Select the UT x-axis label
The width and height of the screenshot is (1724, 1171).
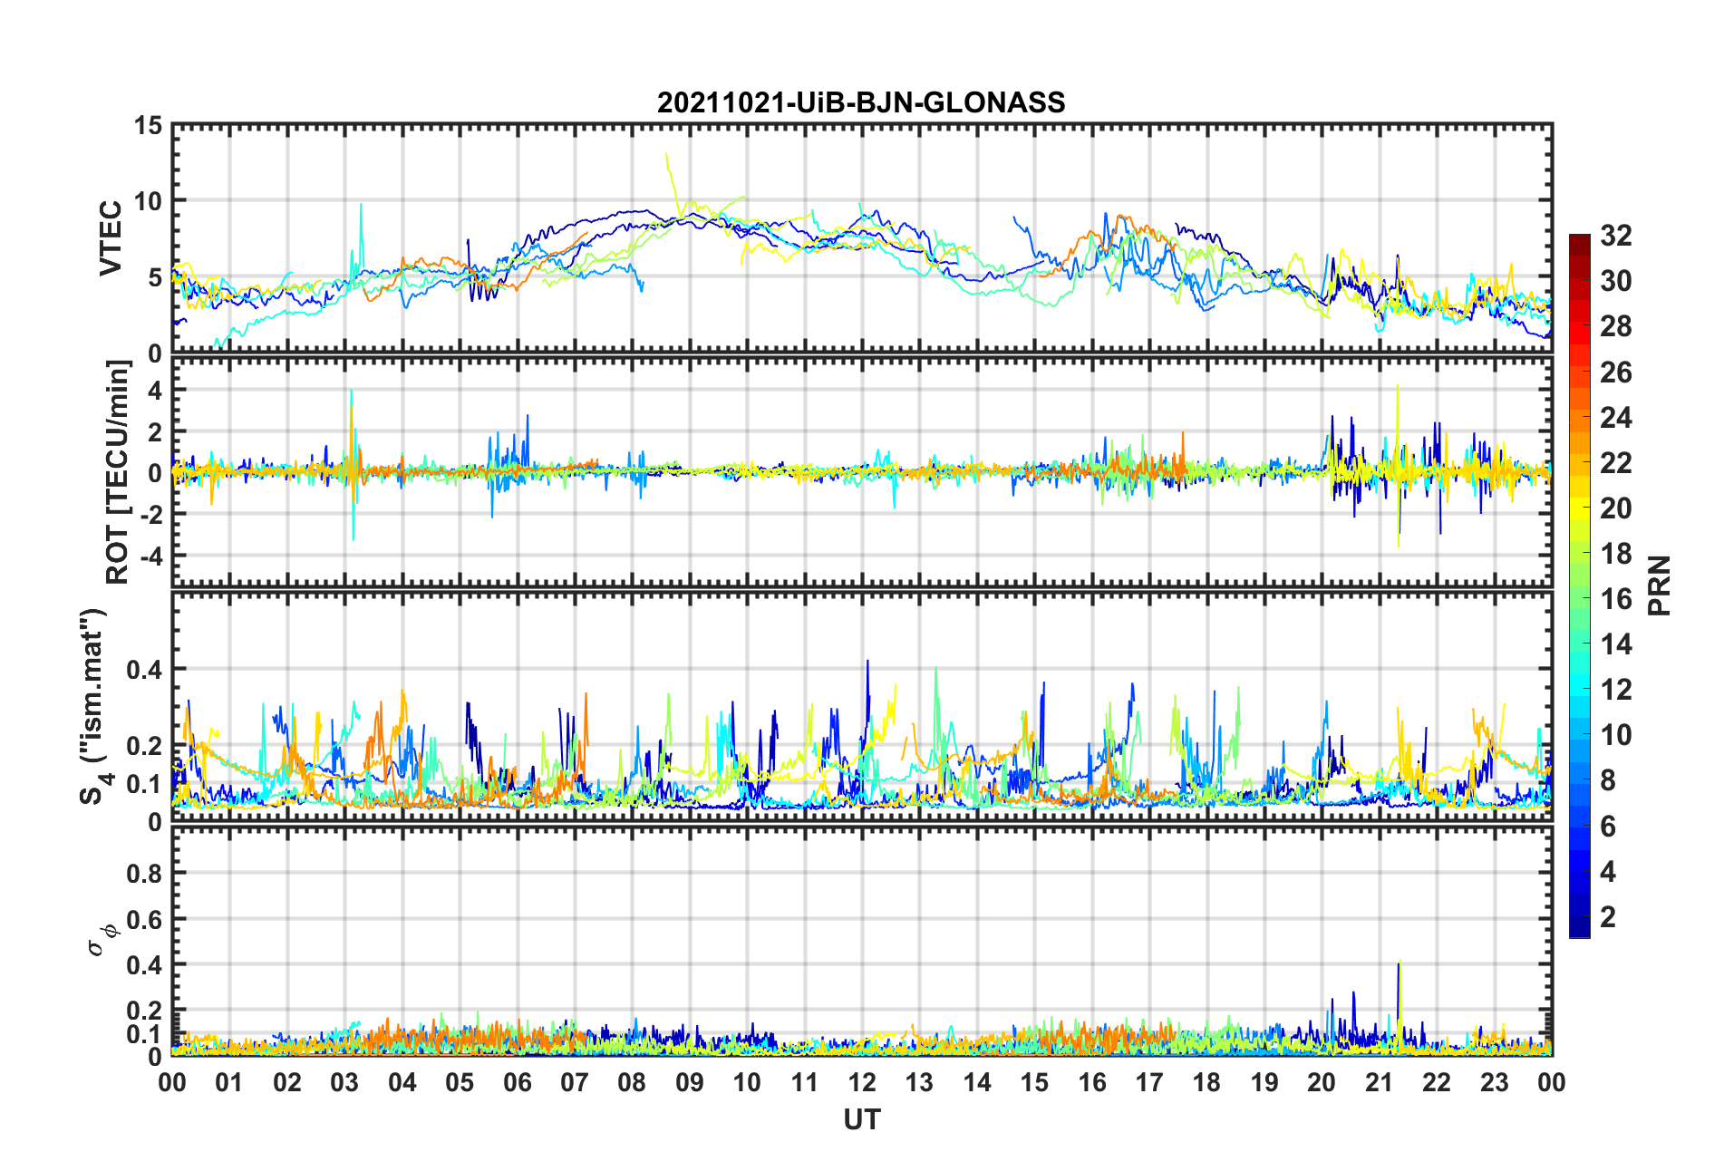(x=861, y=1120)
